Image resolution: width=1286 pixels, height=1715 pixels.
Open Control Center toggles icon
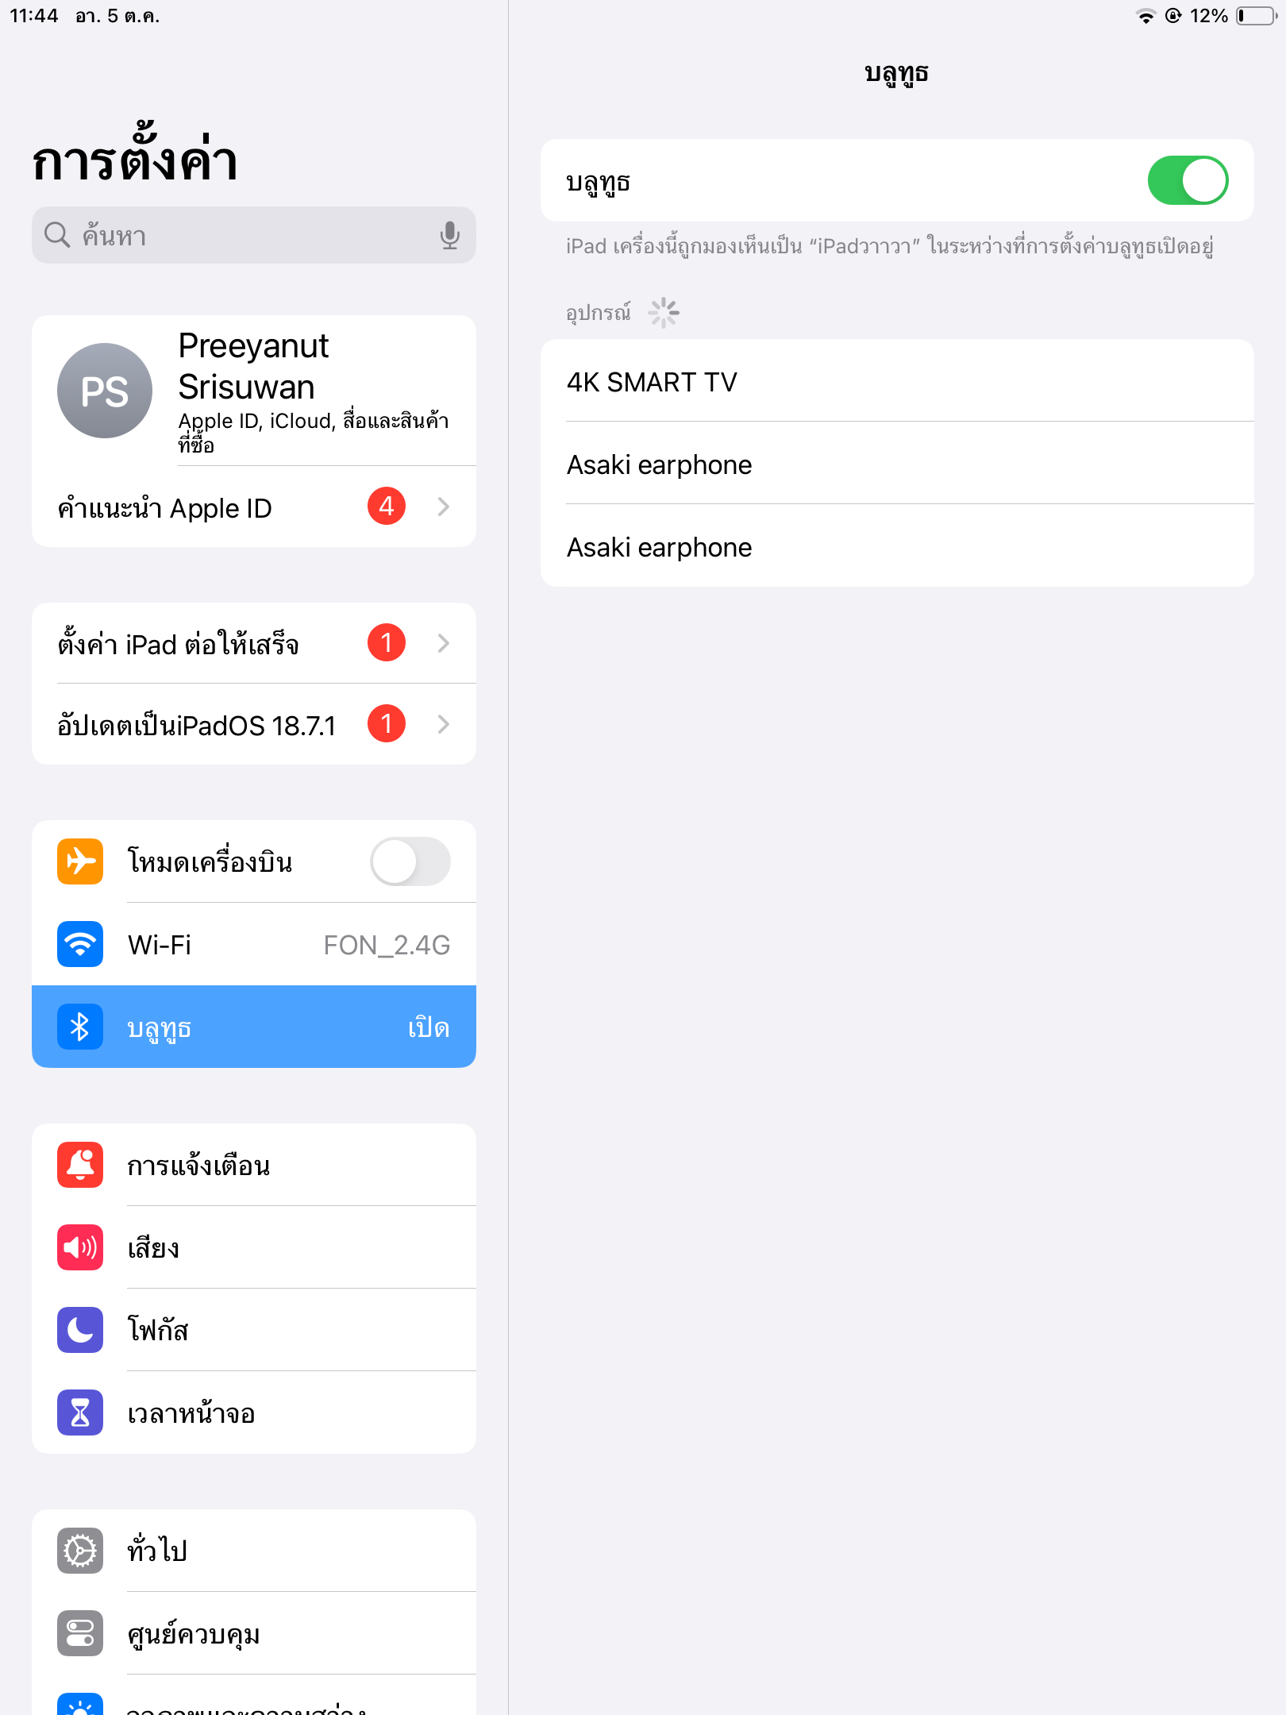[80, 1633]
